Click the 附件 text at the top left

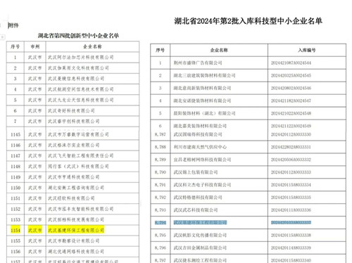click(x=13, y=25)
